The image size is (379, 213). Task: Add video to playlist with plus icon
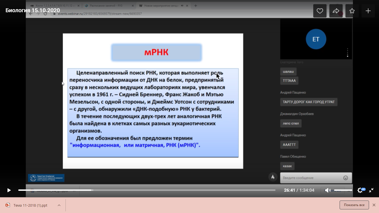[x=368, y=11]
